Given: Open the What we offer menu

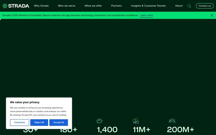Looking at the screenshot, I should 93,6.
